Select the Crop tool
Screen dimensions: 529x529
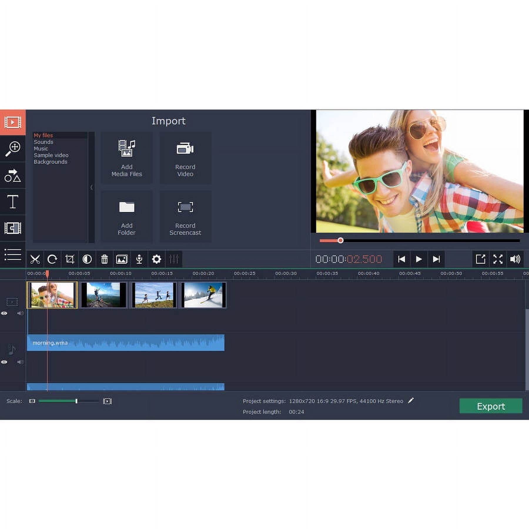pyautogui.click(x=70, y=259)
